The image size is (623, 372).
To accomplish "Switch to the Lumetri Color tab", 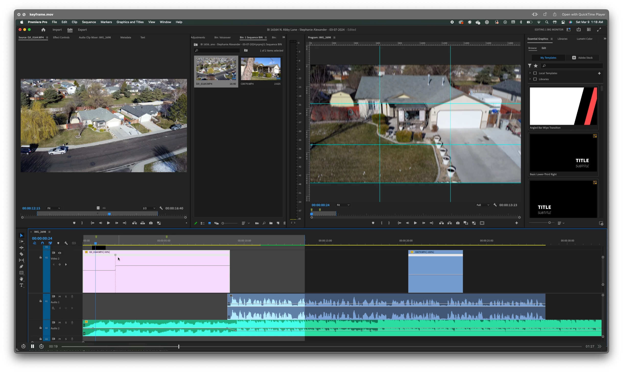I will [x=584, y=39].
